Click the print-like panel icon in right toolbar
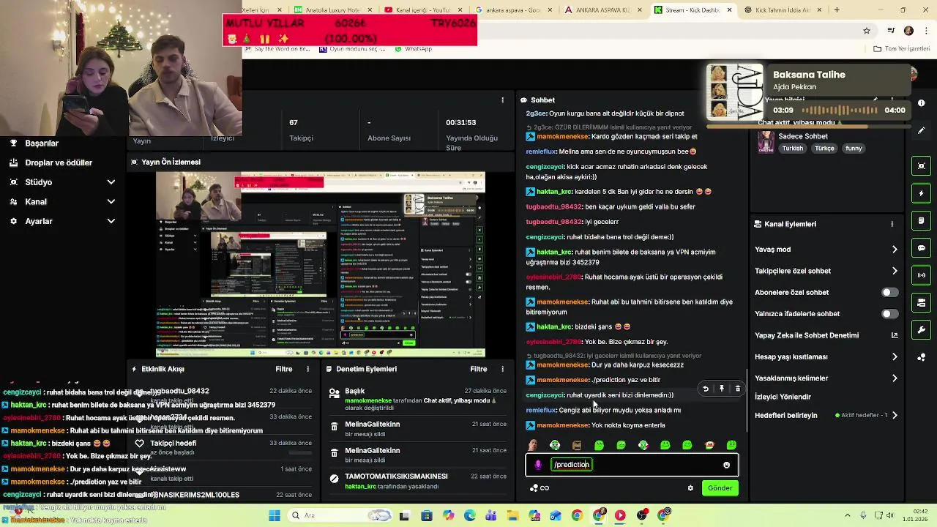Screen dimensions: 937x527 pyautogui.click(x=922, y=302)
